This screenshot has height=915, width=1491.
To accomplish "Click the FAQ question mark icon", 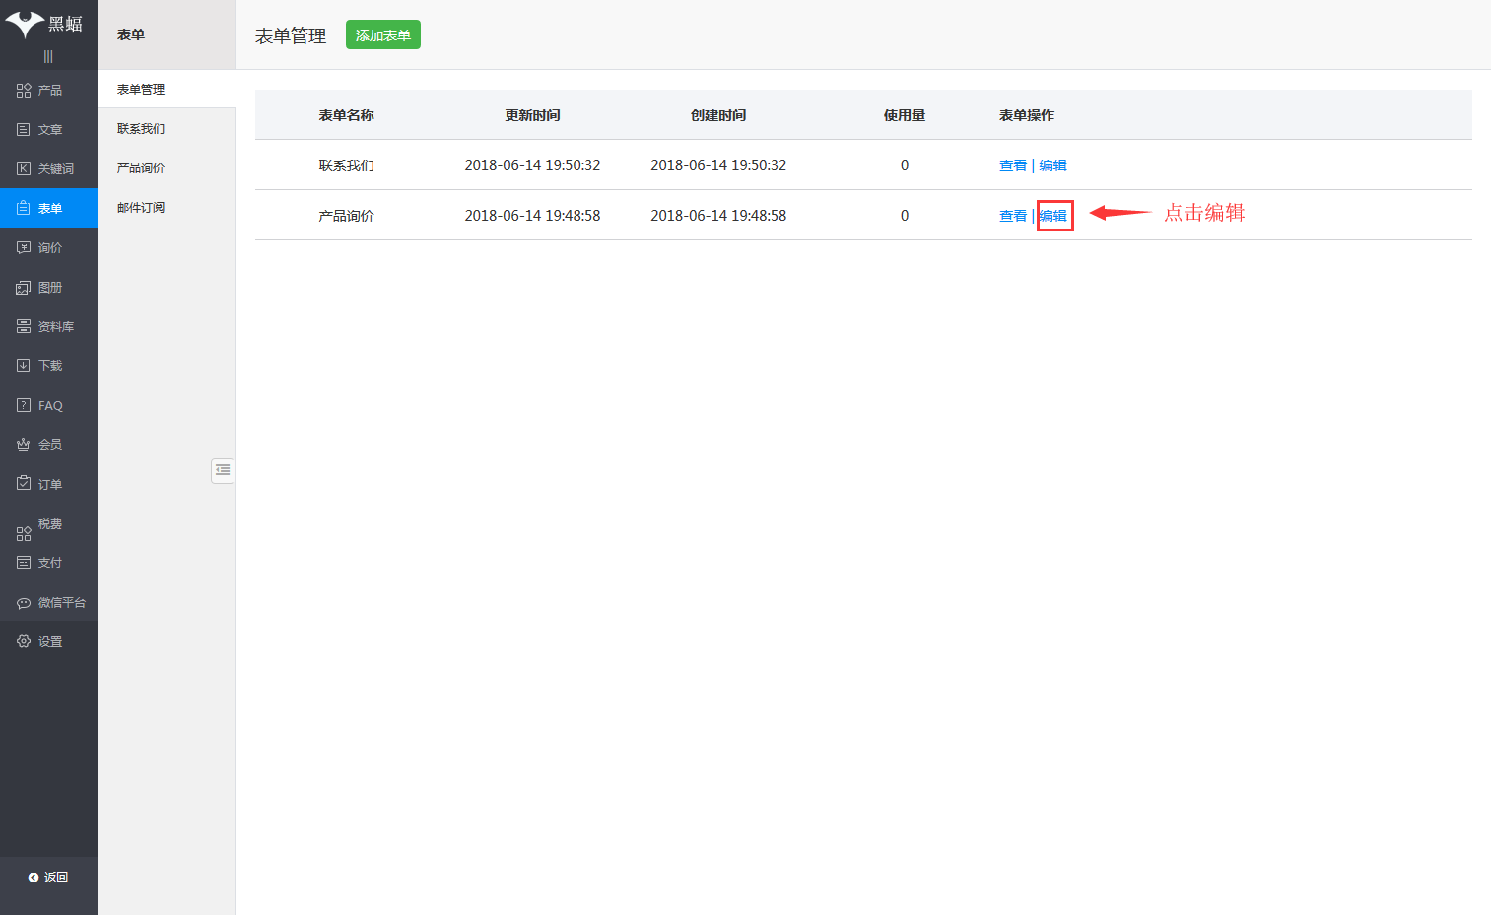I will coord(24,406).
